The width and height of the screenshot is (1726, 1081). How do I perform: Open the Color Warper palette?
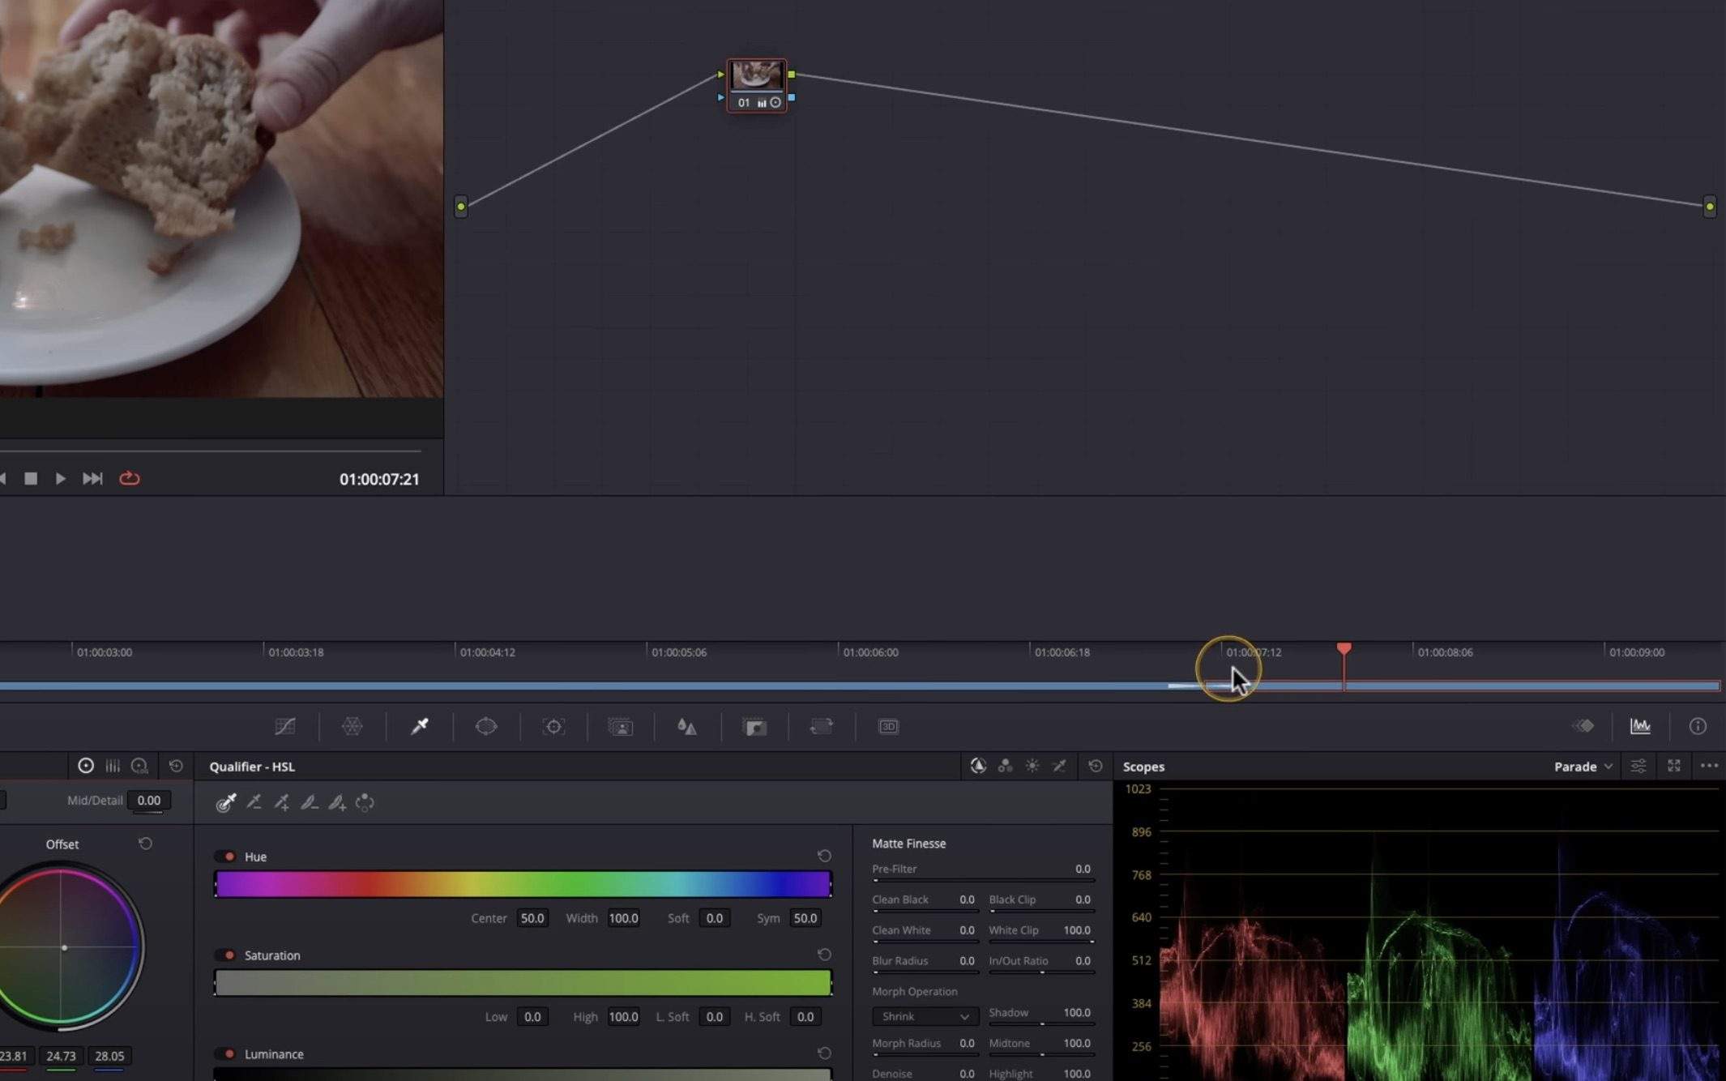coord(352,726)
